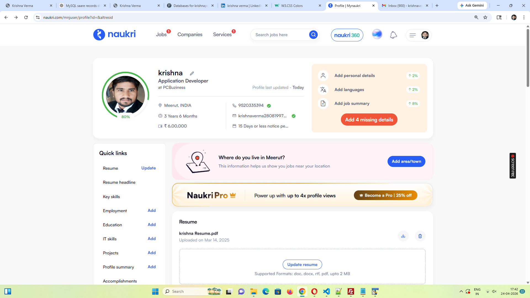
Task: Open Visual Studio Code from taskbar
Action: pyautogui.click(x=326, y=292)
